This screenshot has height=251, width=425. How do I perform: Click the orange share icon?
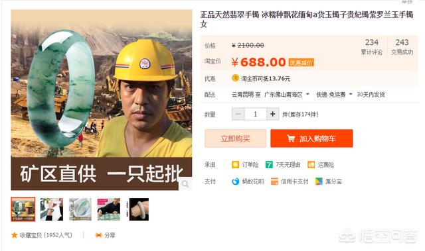pos(98,235)
